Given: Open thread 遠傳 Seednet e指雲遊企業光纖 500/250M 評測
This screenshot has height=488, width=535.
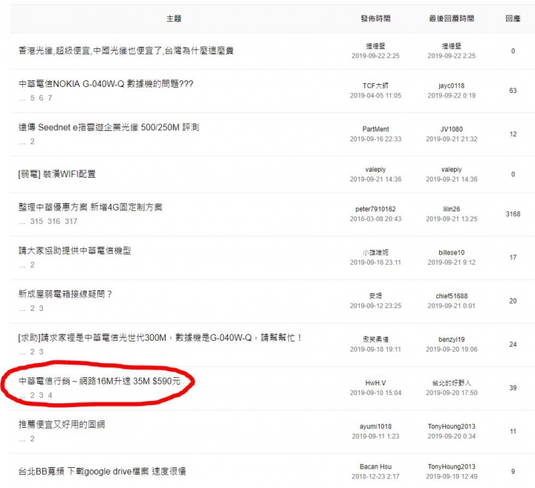Looking at the screenshot, I should click(108, 127).
